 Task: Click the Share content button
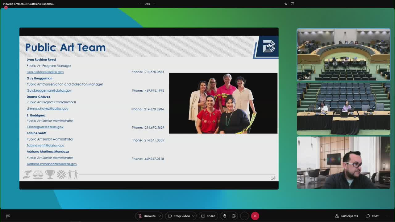coord(209,216)
